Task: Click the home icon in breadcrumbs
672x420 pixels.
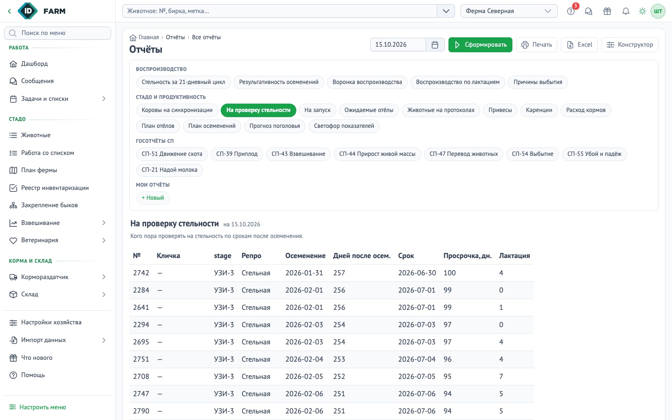Action: tap(133, 37)
